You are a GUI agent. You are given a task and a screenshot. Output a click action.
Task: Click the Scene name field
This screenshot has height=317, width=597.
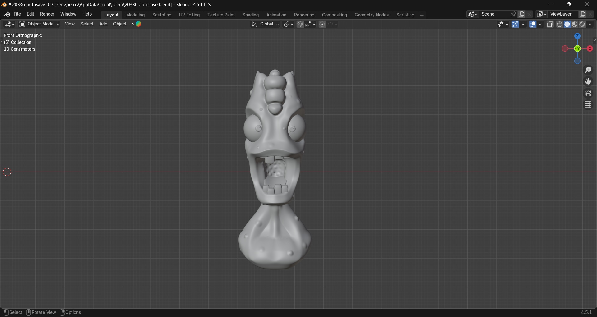tap(494, 14)
